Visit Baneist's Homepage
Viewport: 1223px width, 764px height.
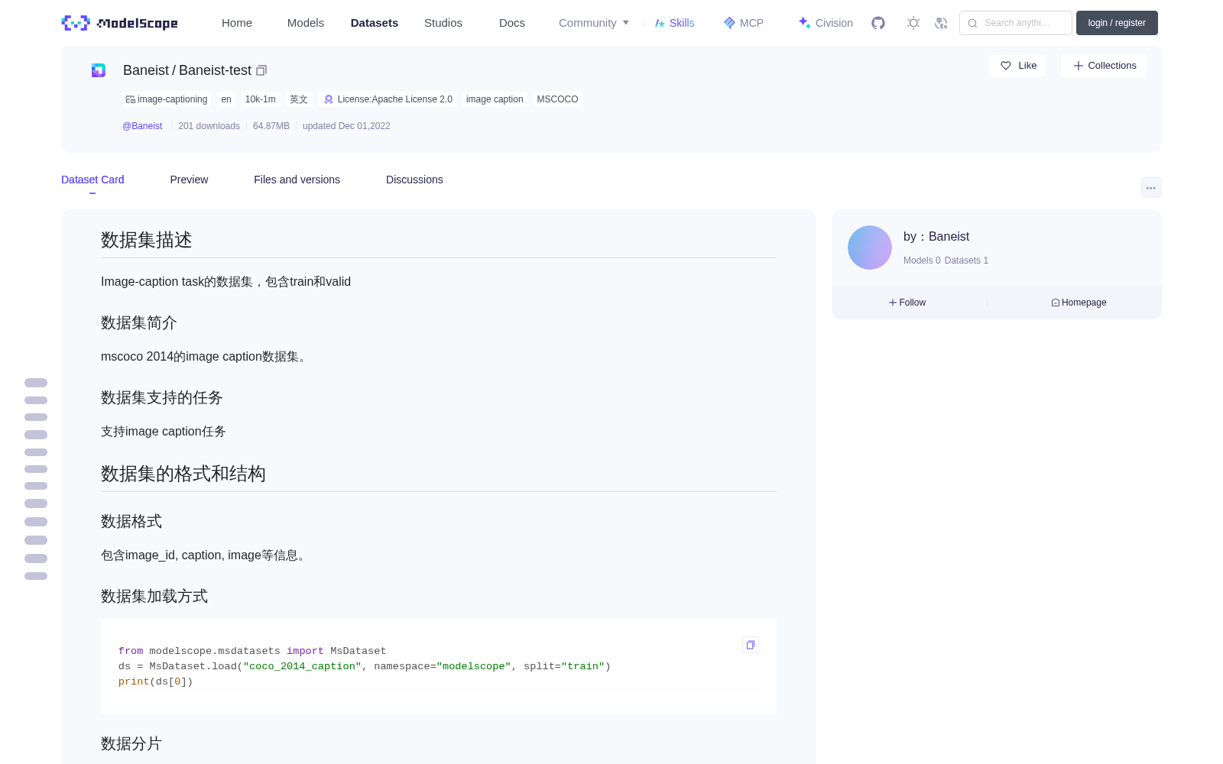(1079, 303)
